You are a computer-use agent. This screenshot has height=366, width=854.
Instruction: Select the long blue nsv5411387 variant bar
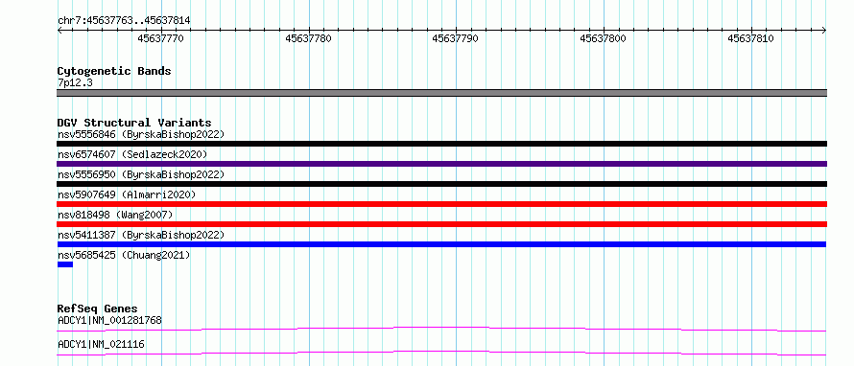(441, 244)
